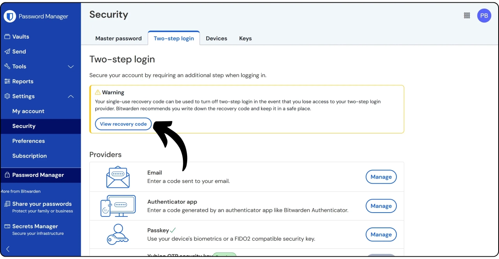Open the Keys tab

pyautogui.click(x=245, y=38)
